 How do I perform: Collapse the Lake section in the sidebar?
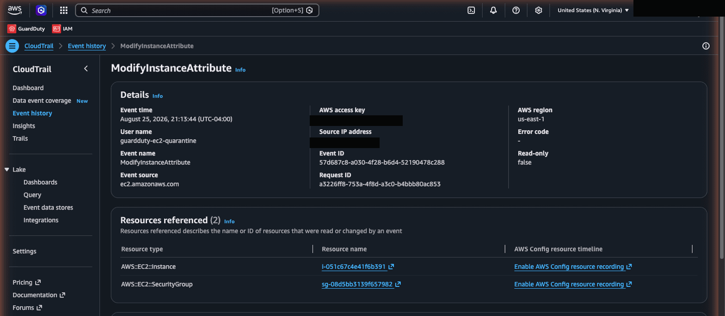coord(7,169)
